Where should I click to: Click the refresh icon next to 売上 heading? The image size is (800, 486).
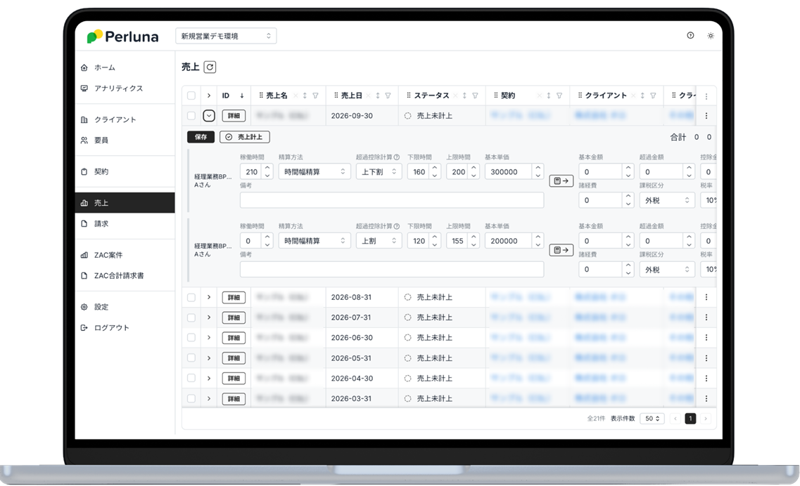pyautogui.click(x=210, y=67)
